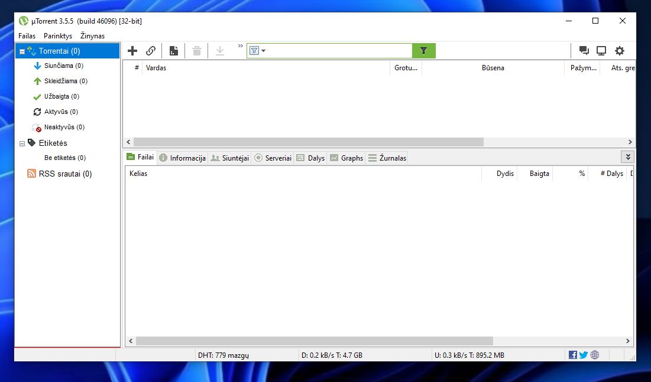Click the RSS feed orange icon
Image resolution: width=651 pixels, height=382 pixels.
click(x=31, y=174)
